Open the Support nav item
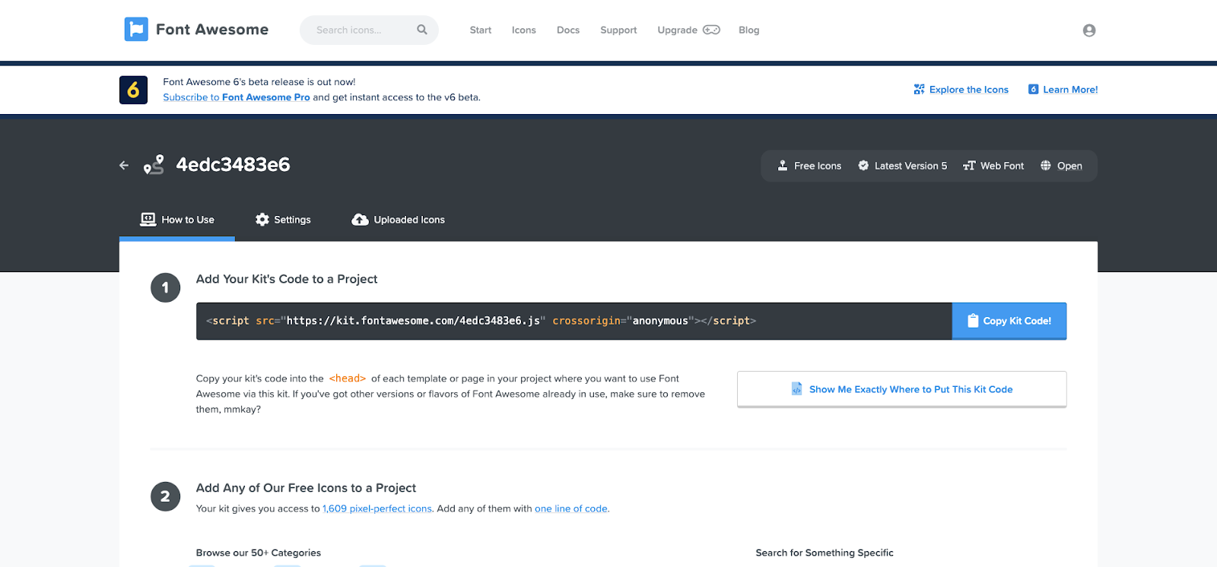1217x567 pixels. point(618,30)
